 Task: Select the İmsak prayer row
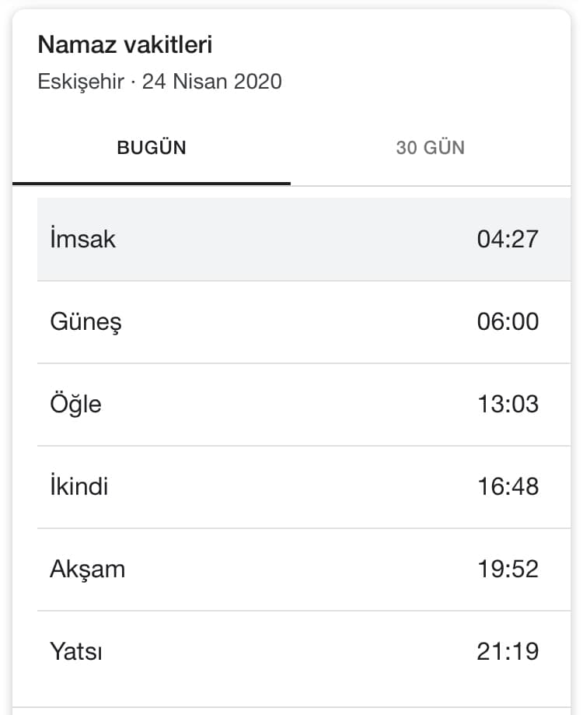coord(304,240)
